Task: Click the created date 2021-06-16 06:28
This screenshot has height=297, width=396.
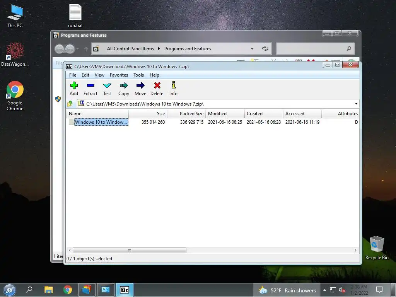Action: tap(264, 122)
